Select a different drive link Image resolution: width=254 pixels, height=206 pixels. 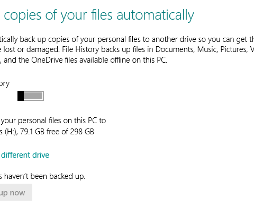click(x=25, y=155)
